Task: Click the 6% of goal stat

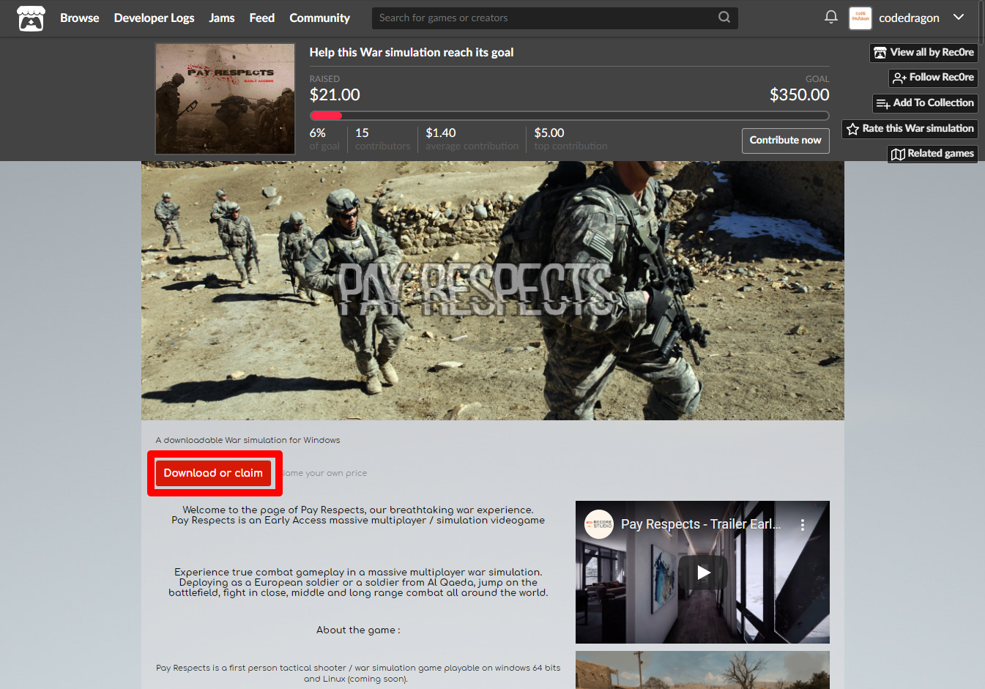Action: (x=324, y=139)
